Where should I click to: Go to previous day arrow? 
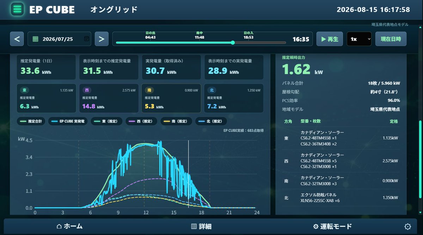(17, 39)
